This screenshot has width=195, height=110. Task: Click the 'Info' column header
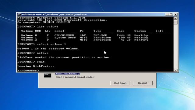pyautogui.click(x=160, y=31)
